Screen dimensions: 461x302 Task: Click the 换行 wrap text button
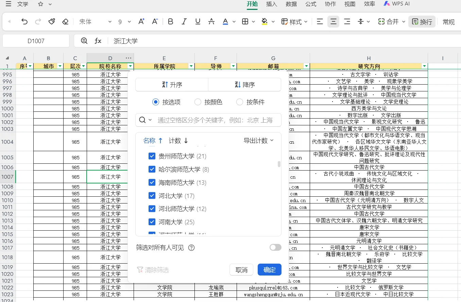coord(422,22)
